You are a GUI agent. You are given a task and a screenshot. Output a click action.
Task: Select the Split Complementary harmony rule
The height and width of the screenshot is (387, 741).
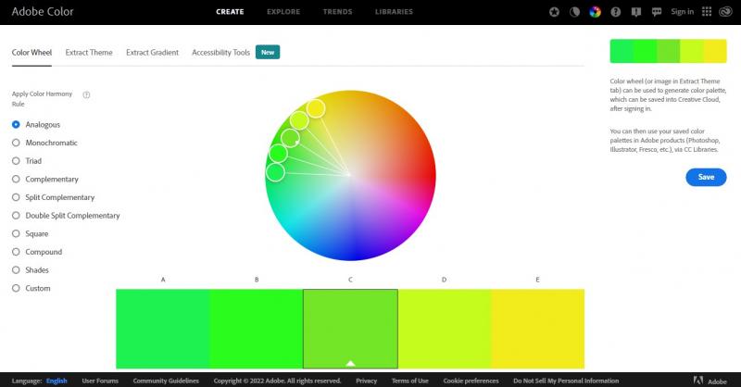(x=54, y=197)
